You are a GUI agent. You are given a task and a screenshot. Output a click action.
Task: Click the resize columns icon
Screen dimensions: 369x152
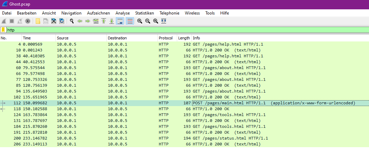coord(164,21)
